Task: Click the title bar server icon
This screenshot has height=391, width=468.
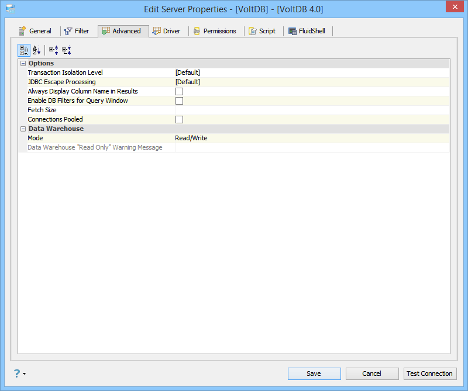Action: click(11, 9)
